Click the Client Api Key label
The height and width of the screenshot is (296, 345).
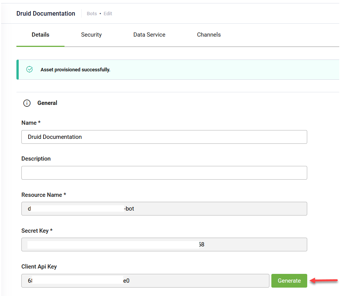coord(39,267)
